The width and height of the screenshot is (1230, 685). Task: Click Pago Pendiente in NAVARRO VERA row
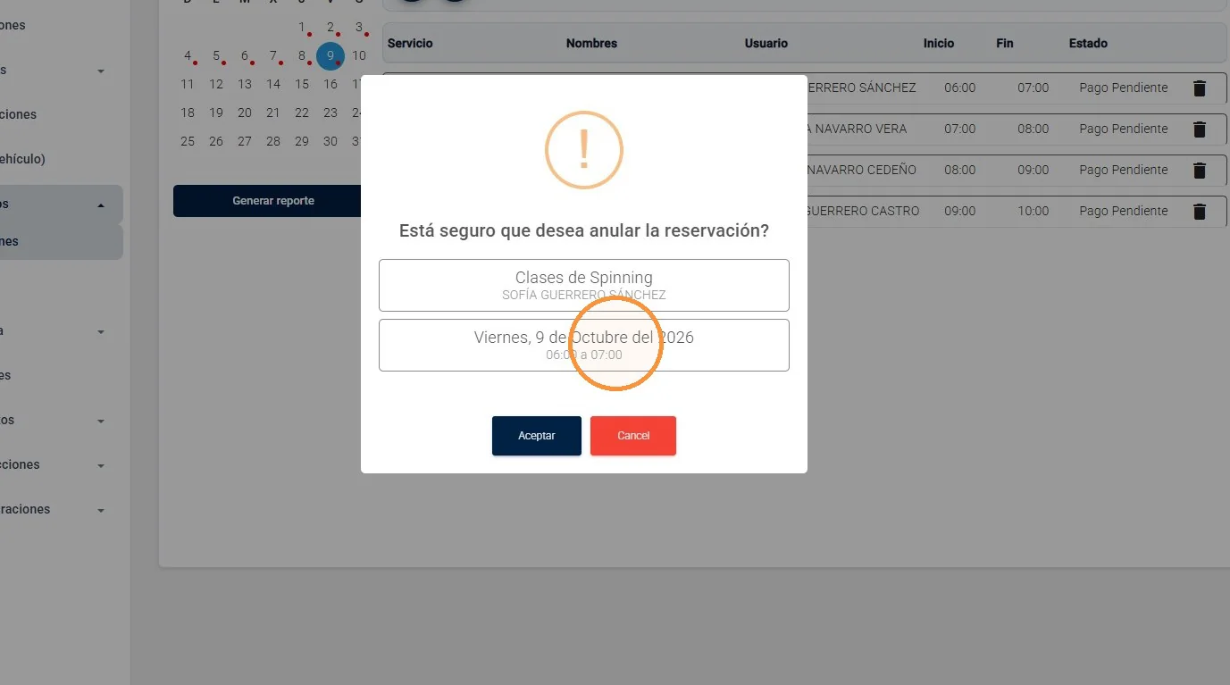click(x=1124, y=129)
